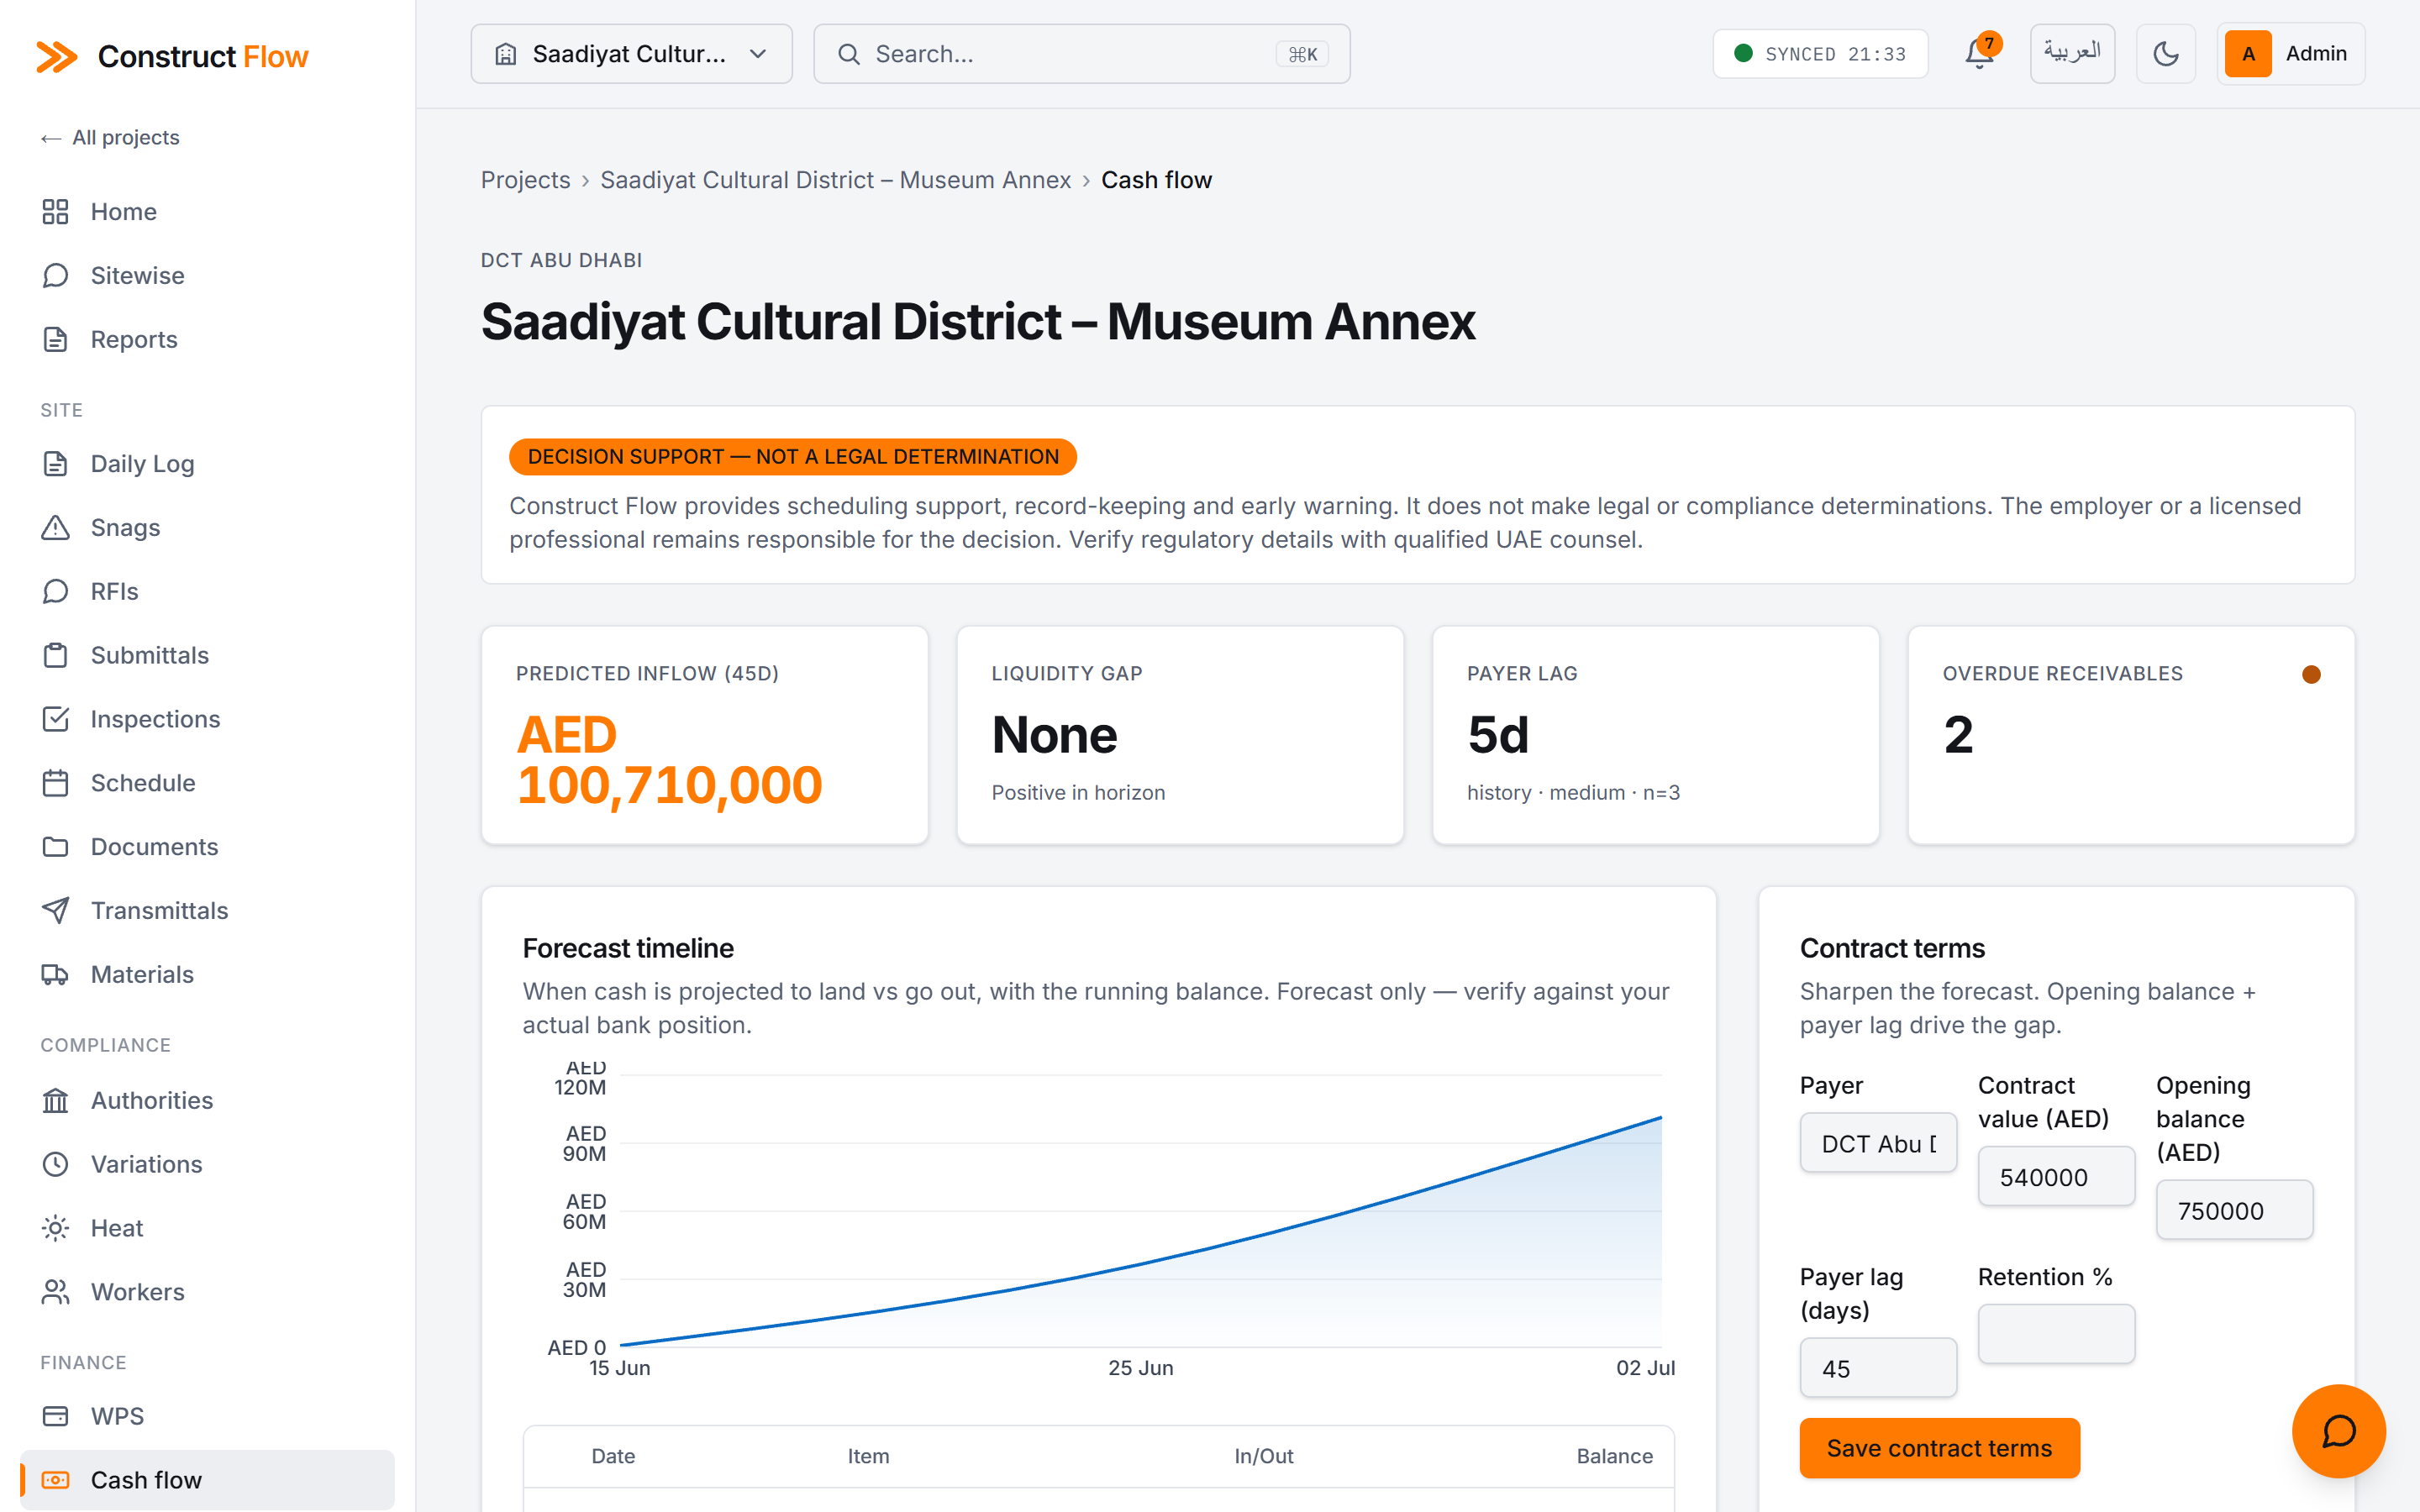This screenshot has width=2420, height=1512.
Task: Open Projects breadcrumb link
Action: tap(525, 180)
